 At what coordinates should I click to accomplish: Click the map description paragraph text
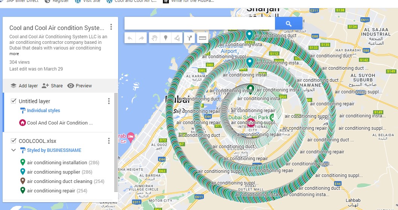tap(58, 42)
